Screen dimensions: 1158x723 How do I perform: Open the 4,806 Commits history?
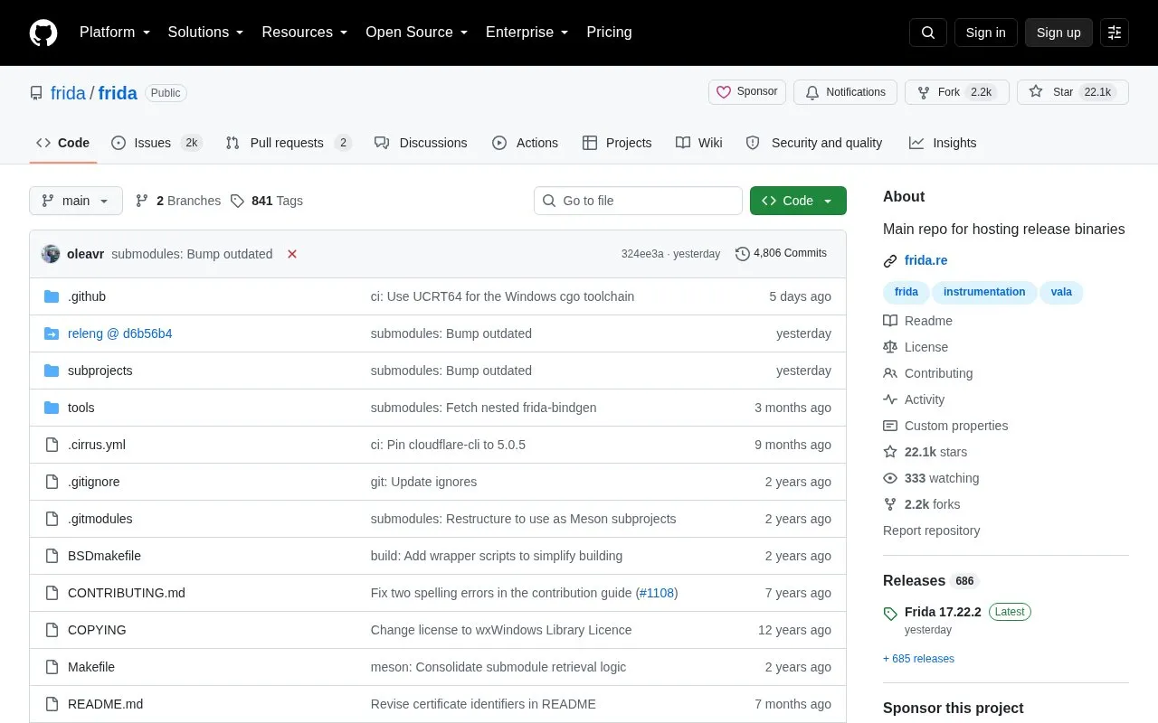click(782, 253)
